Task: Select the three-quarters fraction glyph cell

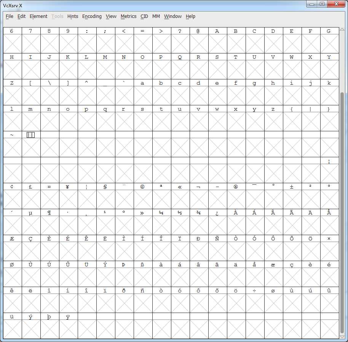Action: point(199,222)
